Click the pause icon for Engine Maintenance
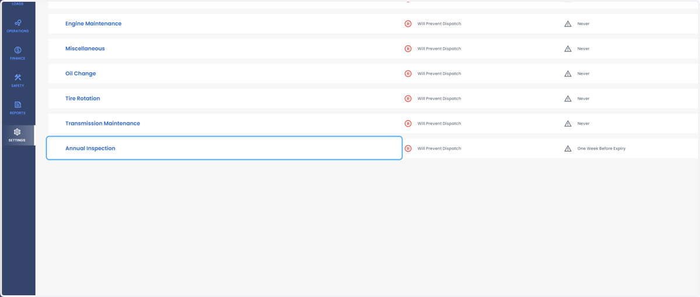This screenshot has height=297, width=700. click(408, 24)
